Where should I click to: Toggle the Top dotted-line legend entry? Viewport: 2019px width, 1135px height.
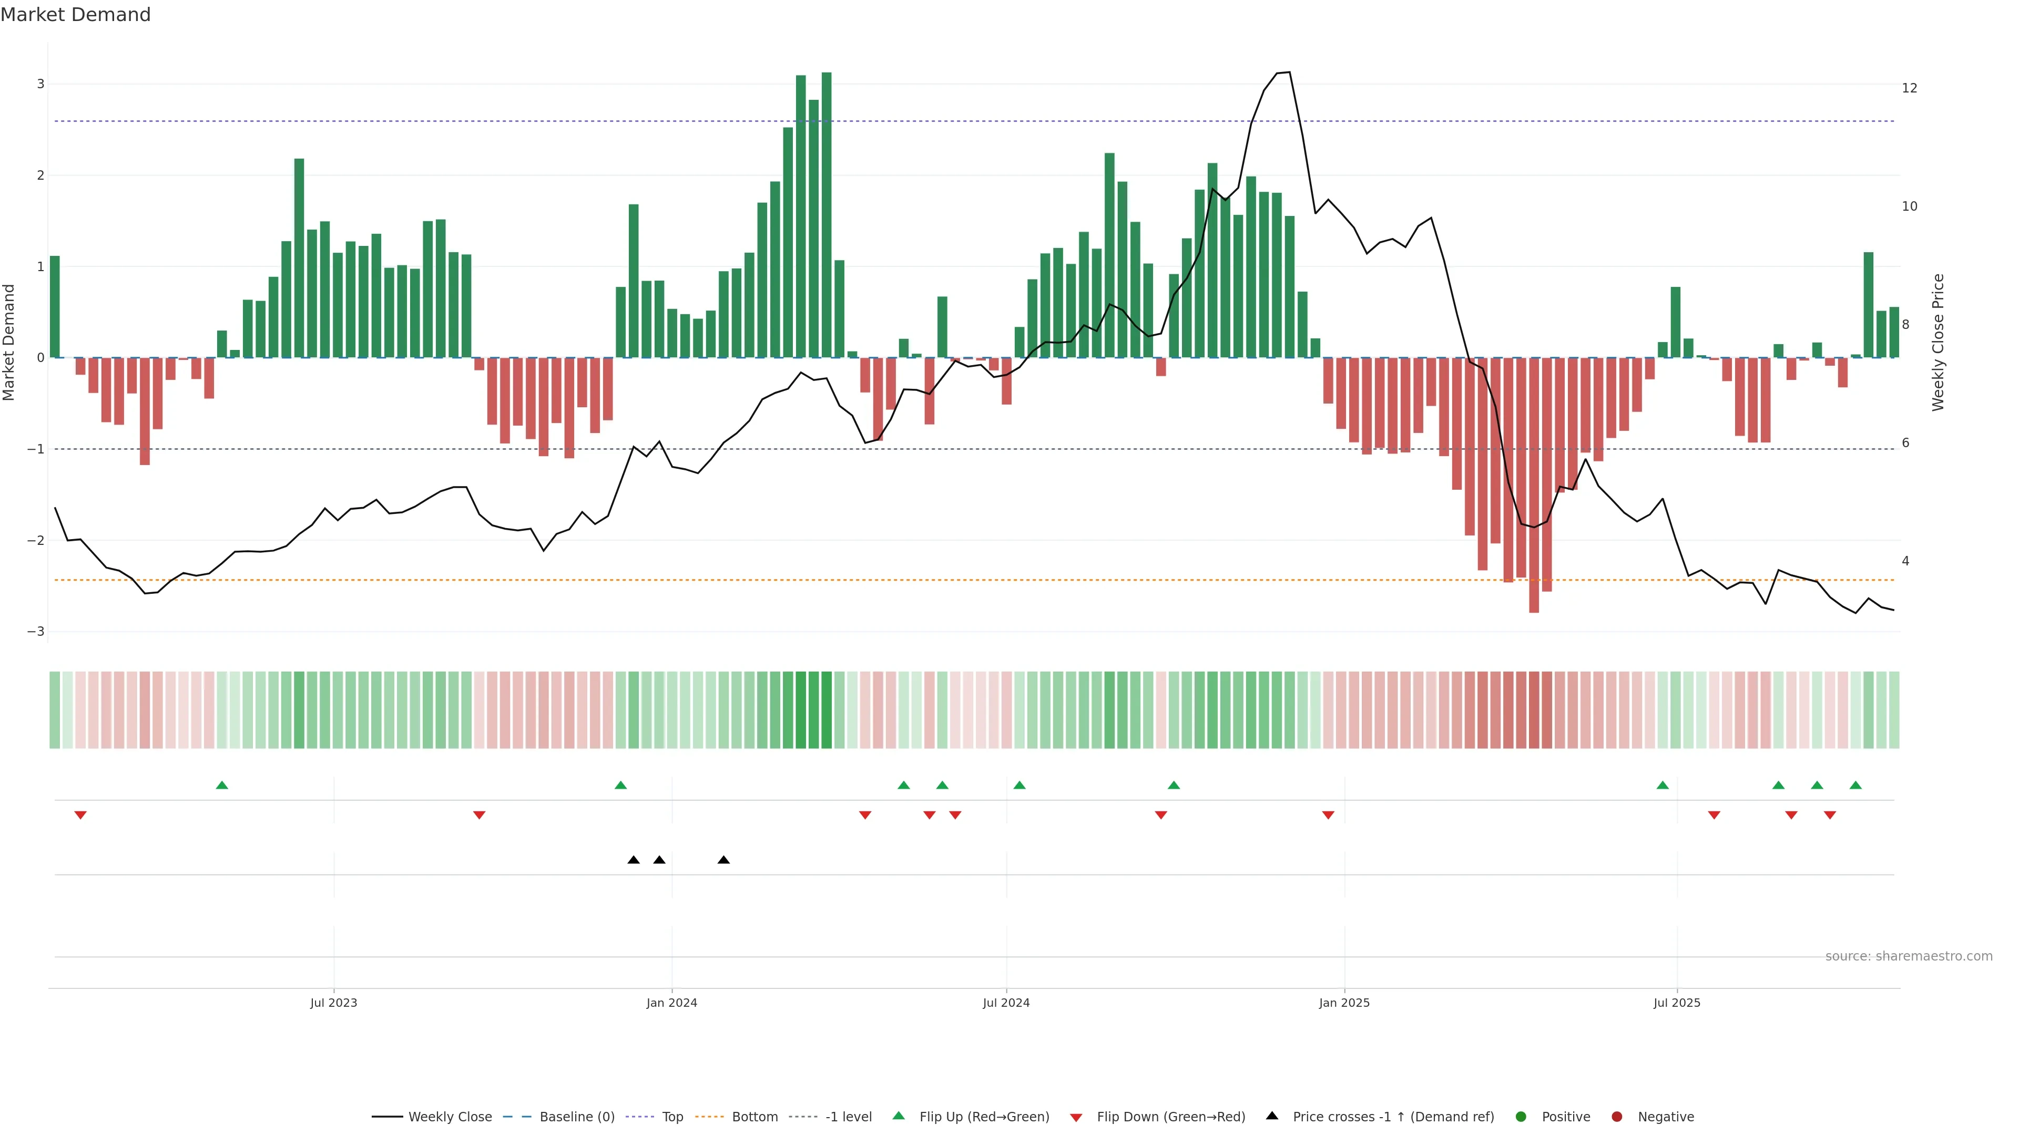pyautogui.click(x=672, y=1117)
